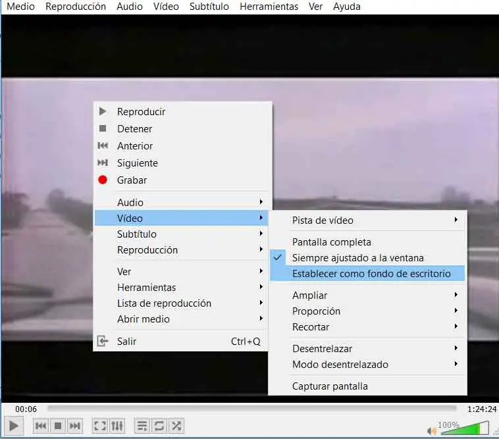This screenshot has height=439, width=499.
Task: Click the Previous track button in the control bar
Action: (x=41, y=426)
